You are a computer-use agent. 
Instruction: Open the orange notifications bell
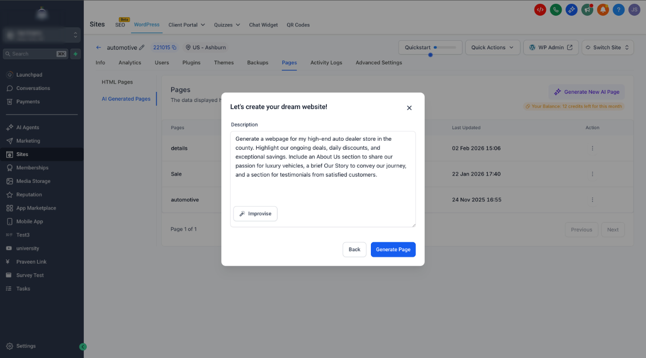point(603,10)
